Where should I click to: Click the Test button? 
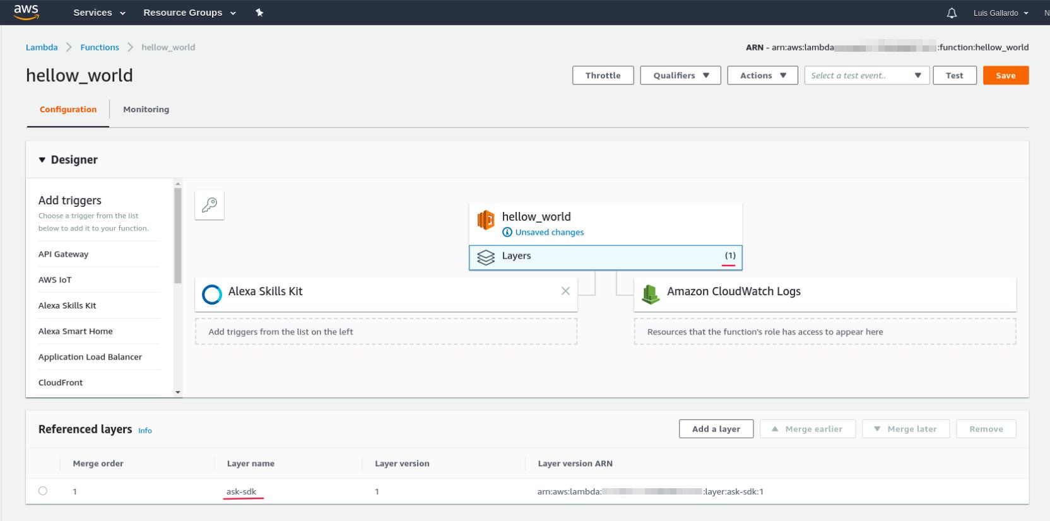coord(954,75)
